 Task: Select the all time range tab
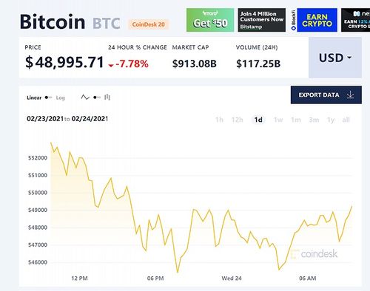click(x=346, y=120)
